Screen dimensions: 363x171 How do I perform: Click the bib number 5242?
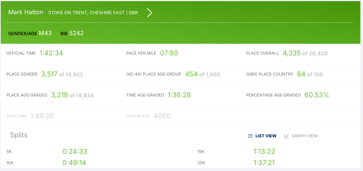(x=76, y=33)
